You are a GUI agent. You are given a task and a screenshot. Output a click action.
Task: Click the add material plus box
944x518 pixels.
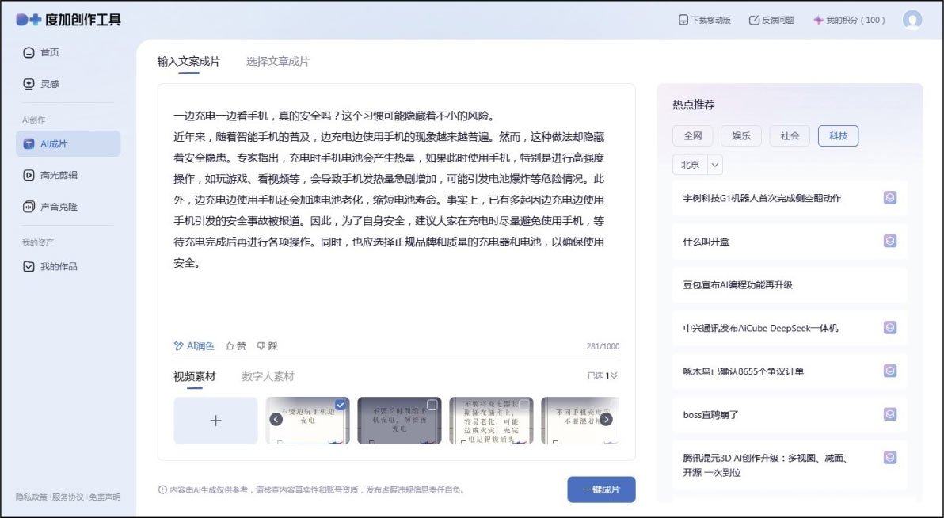coord(215,421)
